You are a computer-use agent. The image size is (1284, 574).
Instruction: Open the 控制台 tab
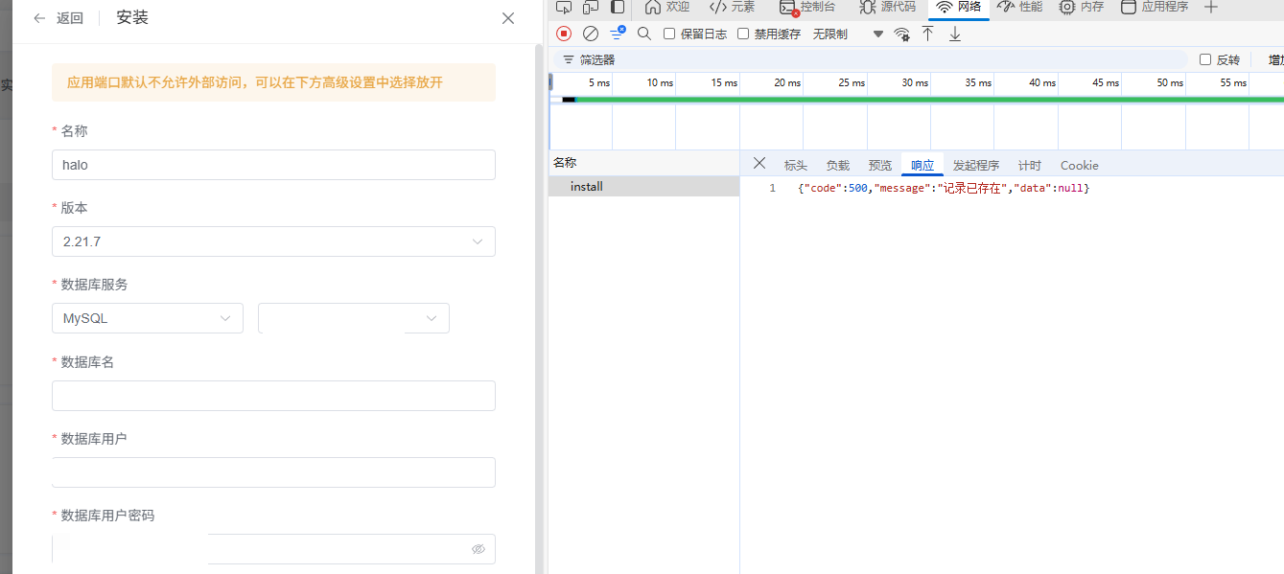(x=808, y=7)
